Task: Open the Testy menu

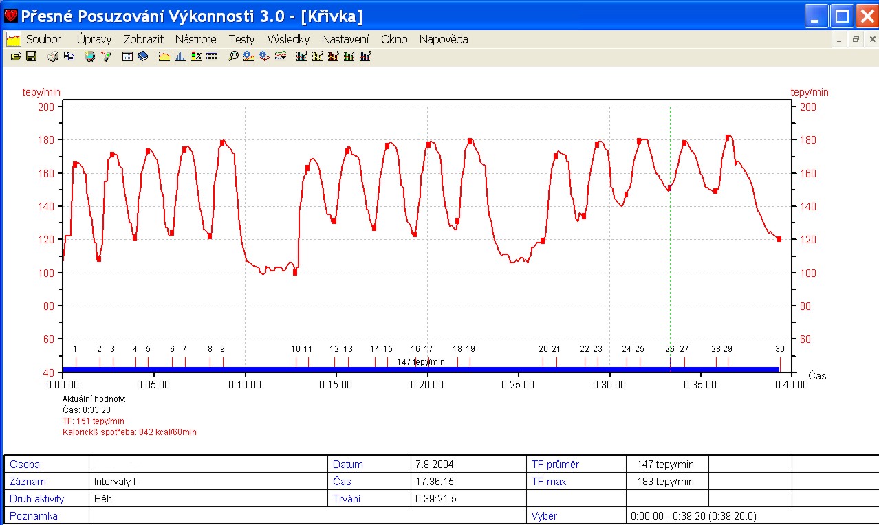Action: pyautogui.click(x=242, y=40)
